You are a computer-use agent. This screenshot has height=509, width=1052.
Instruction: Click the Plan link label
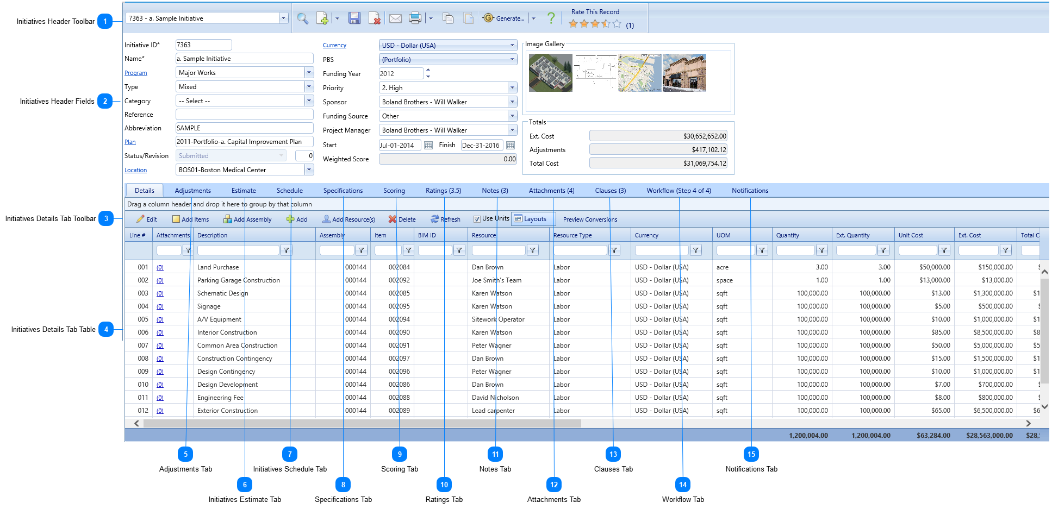tap(130, 142)
